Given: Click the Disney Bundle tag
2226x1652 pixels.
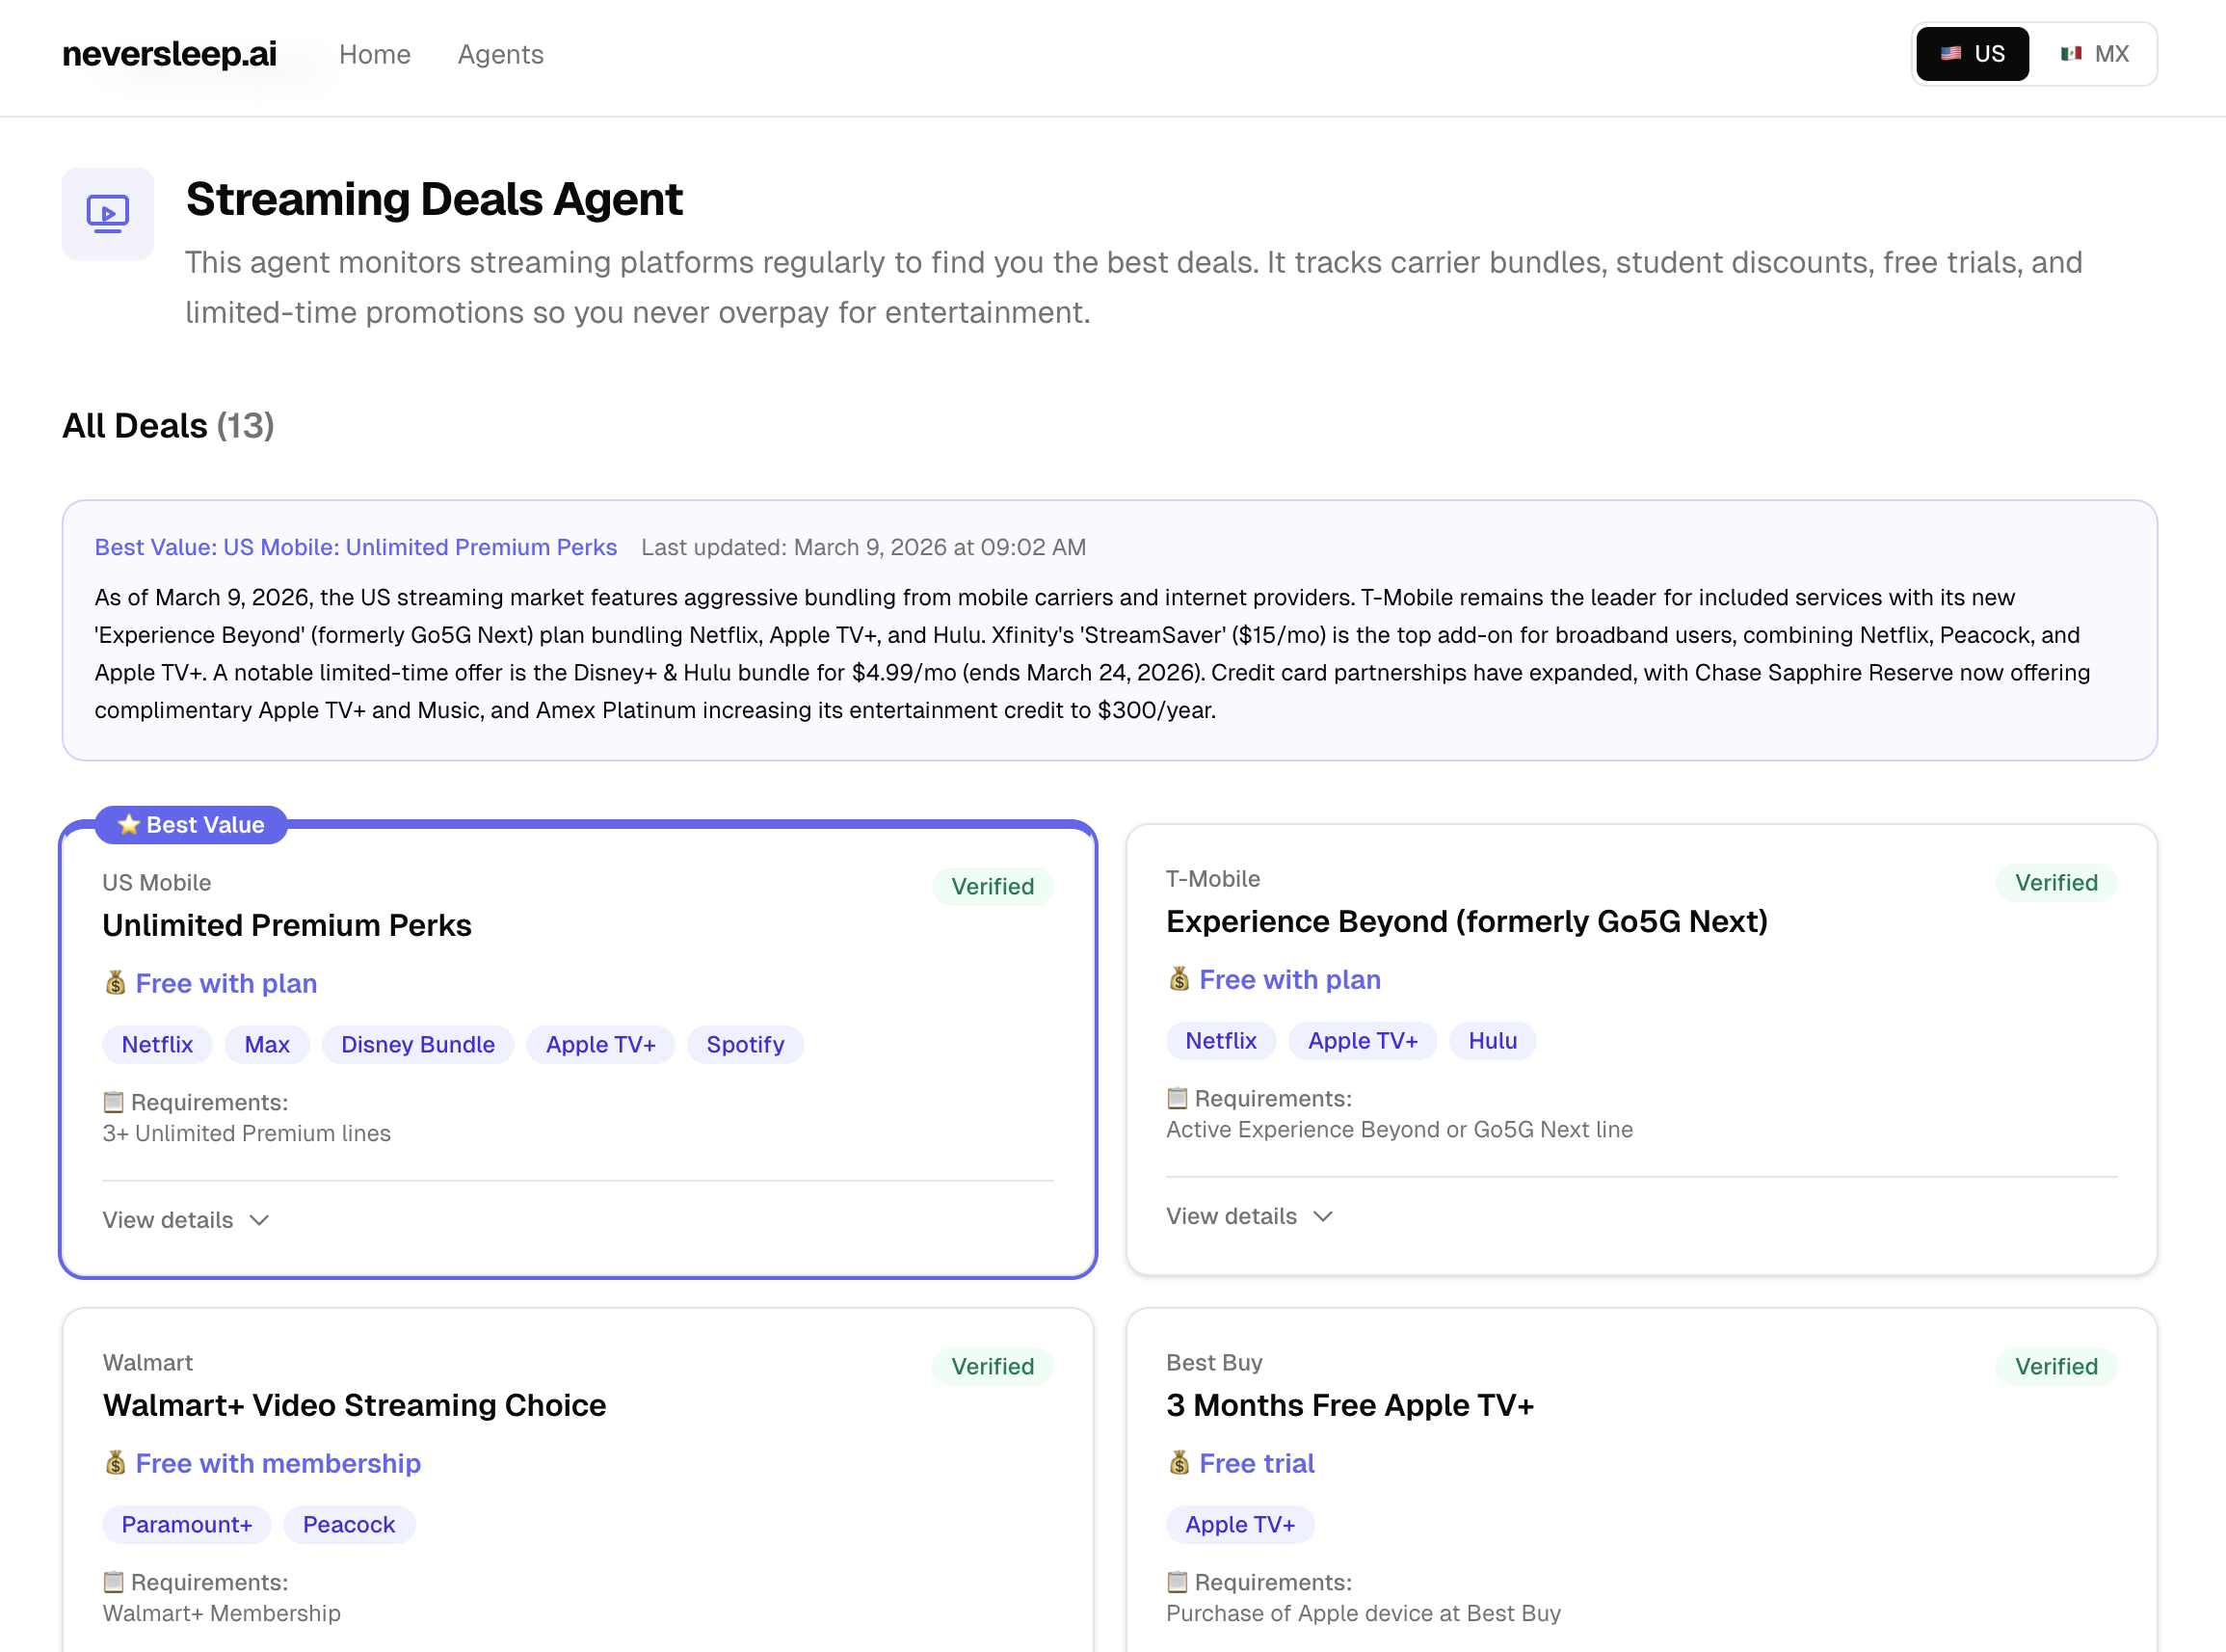Looking at the screenshot, I should (x=418, y=1044).
